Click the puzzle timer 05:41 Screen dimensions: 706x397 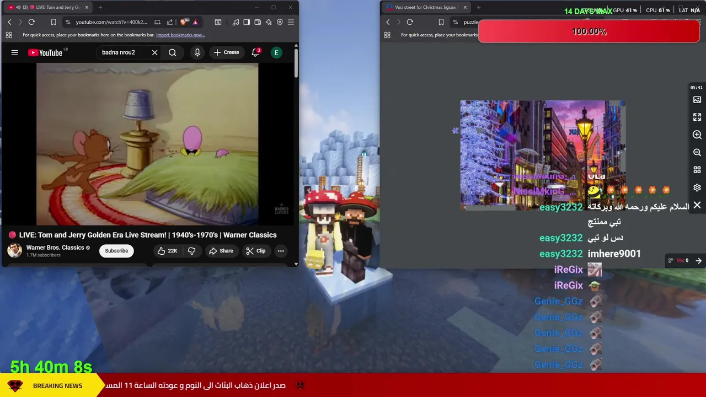click(x=697, y=87)
